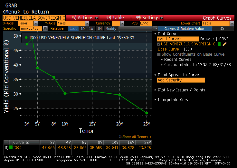
Task: Open the Lower Chart Table dropdown arrow
Action: pos(232,23)
